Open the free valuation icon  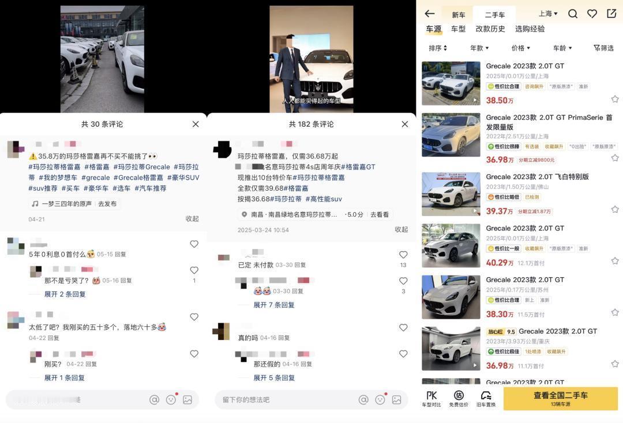click(x=459, y=398)
